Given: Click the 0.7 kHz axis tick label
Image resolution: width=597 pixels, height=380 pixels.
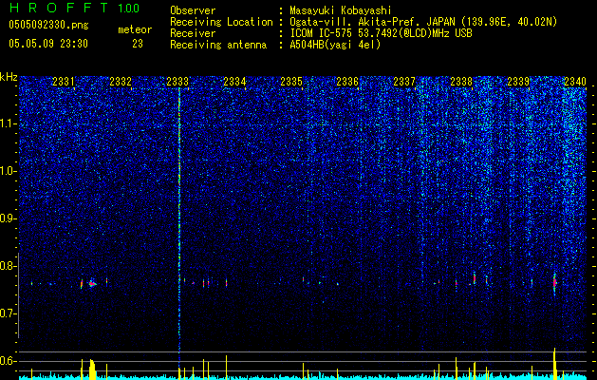Looking at the screenshot, I should 8,313.
